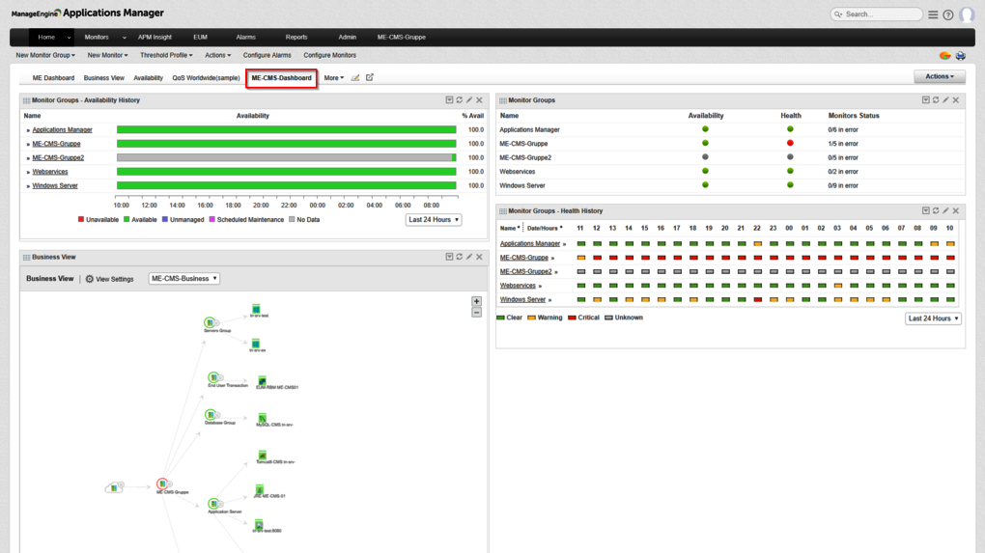Open the Reports menu

296,38
